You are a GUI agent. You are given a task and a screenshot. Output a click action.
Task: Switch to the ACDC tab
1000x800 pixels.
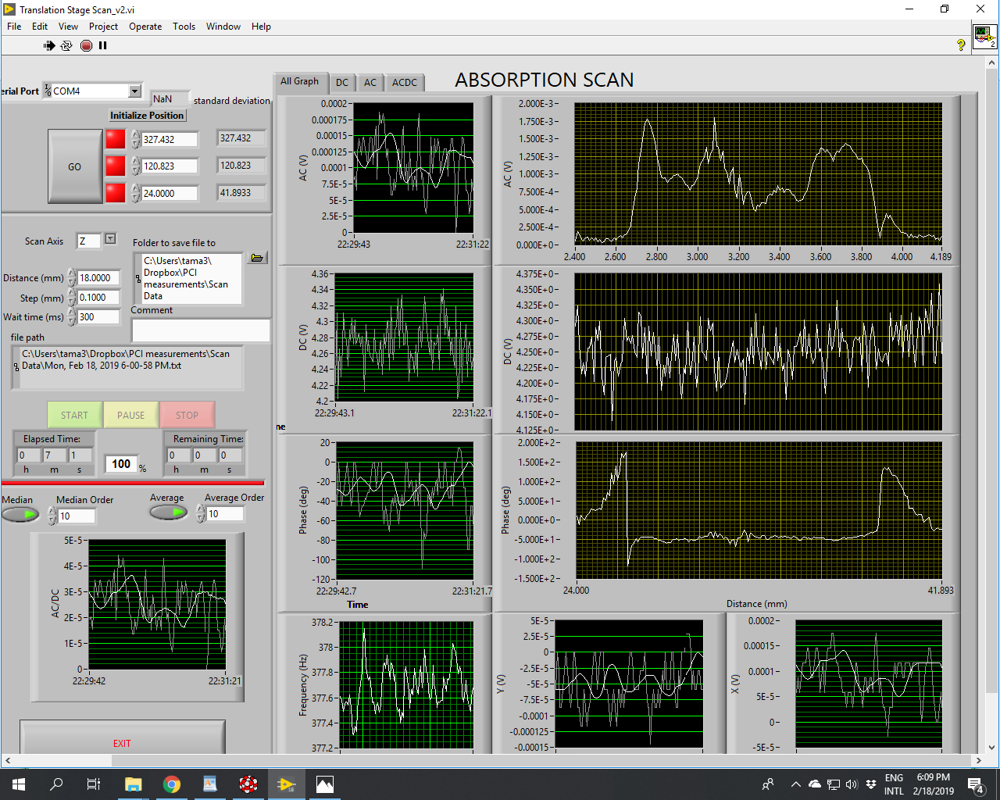click(x=404, y=82)
